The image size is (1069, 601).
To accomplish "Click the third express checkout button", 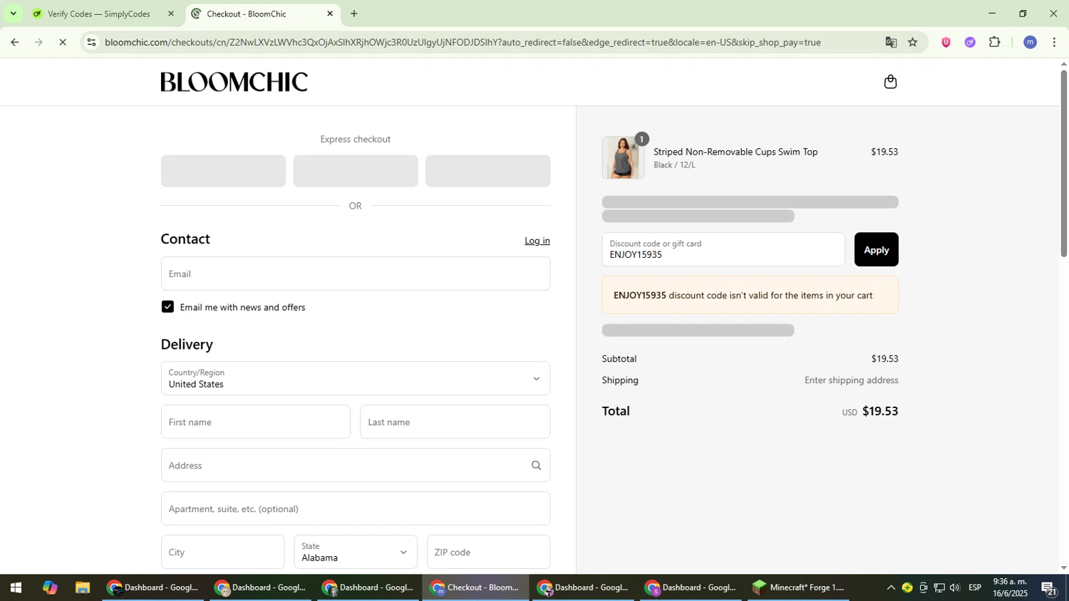I will point(487,171).
